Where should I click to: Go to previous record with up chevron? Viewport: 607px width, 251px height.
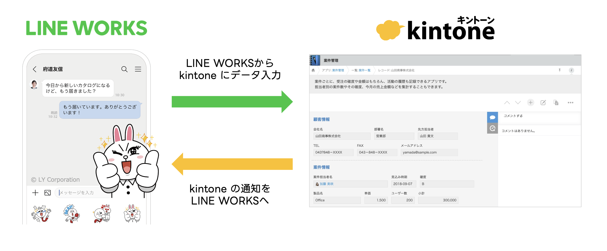tap(507, 102)
